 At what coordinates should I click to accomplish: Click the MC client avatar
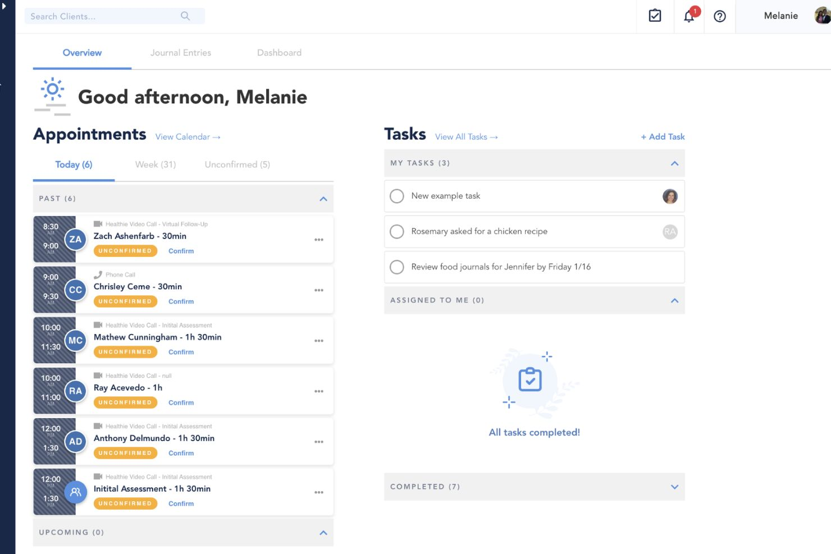[x=75, y=341]
